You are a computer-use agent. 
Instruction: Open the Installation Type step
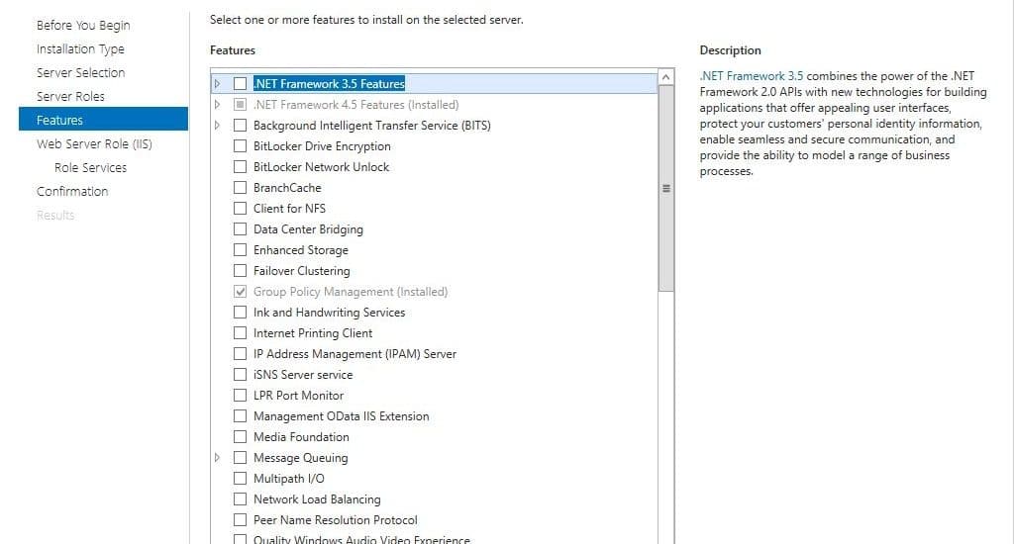pyautogui.click(x=80, y=49)
